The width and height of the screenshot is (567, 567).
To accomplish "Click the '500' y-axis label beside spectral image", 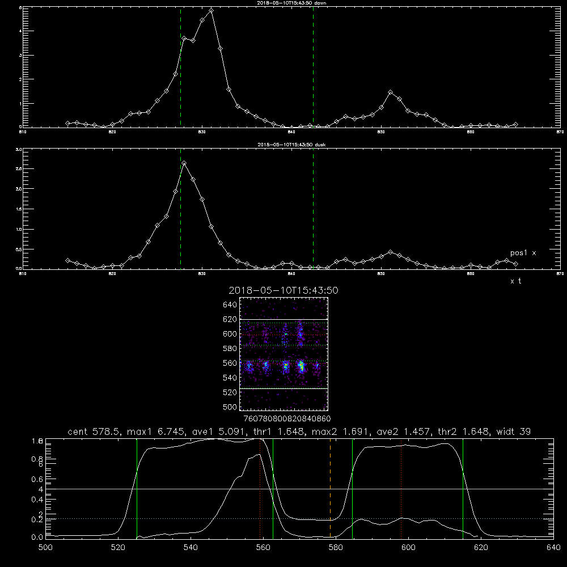I will pyautogui.click(x=230, y=407).
